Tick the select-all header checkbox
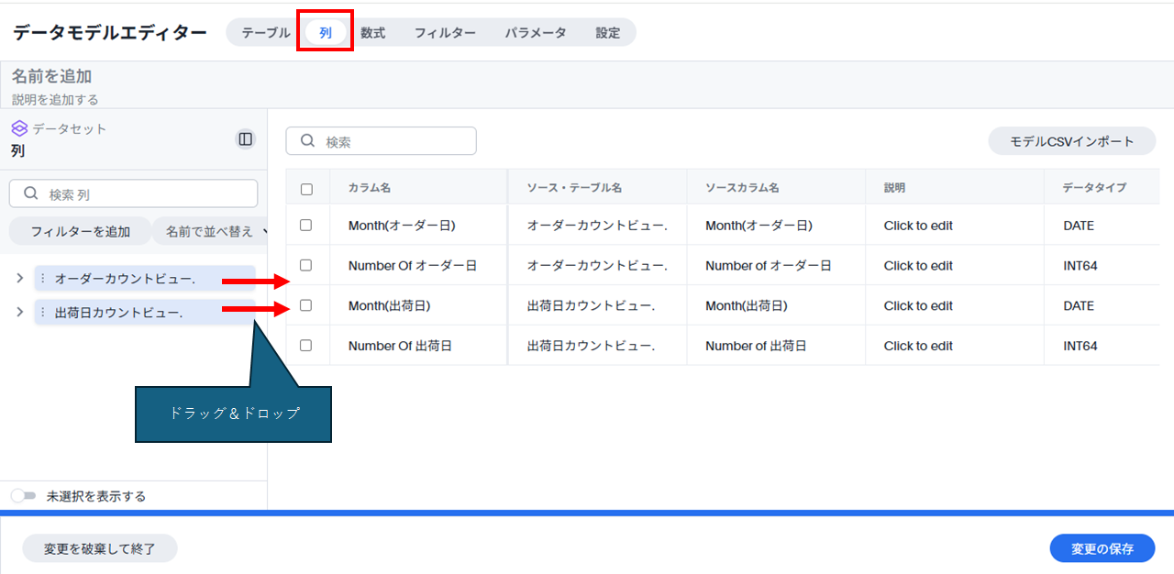 point(306,189)
